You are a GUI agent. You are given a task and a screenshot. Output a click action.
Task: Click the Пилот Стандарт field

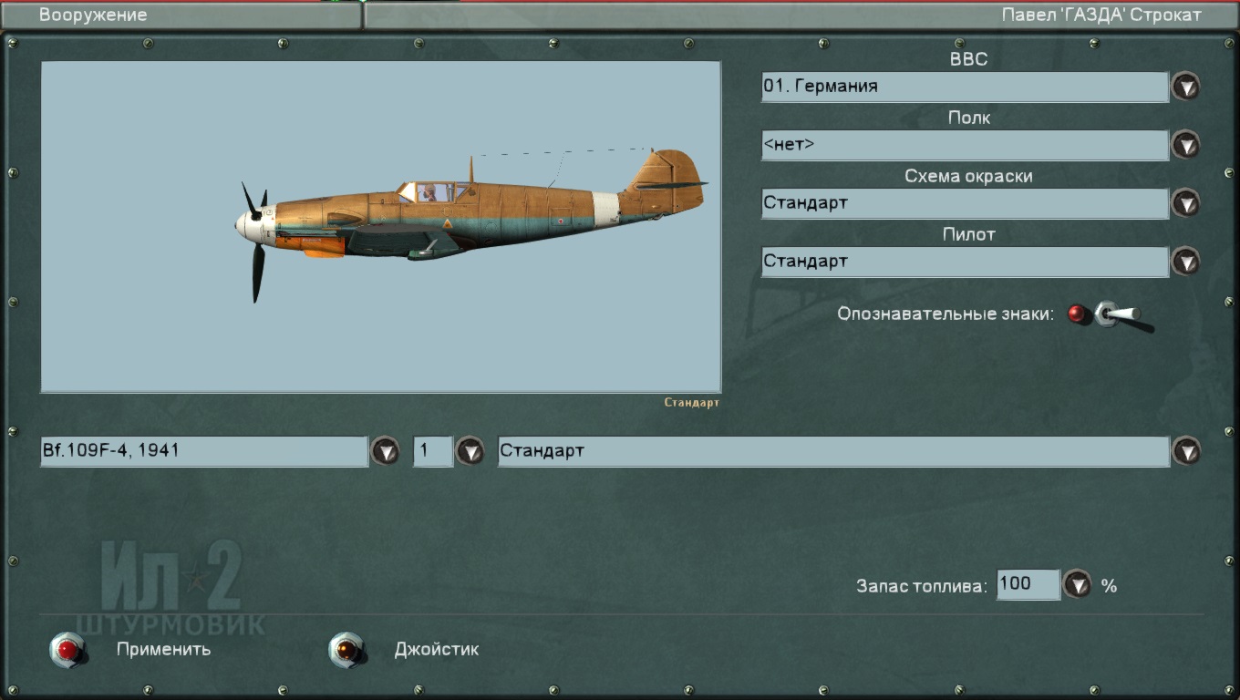(965, 262)
